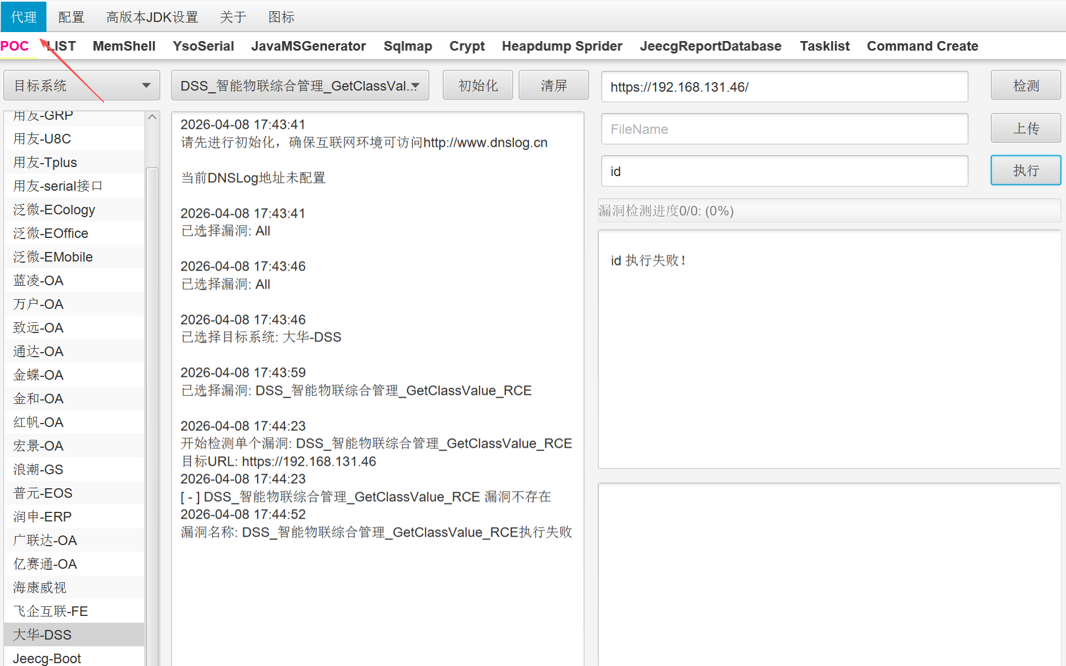The image size is (1066, 666).
Task: Open the 目标系统 dropdown
Action: [x=82, y=85]
